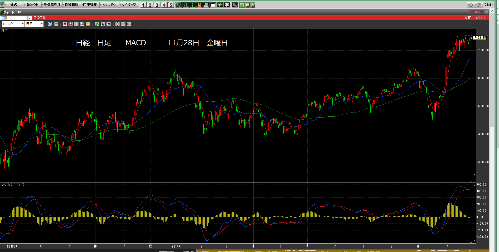Open the question mark help dropdown
This screenshot has height=252, width=499.
479,5
